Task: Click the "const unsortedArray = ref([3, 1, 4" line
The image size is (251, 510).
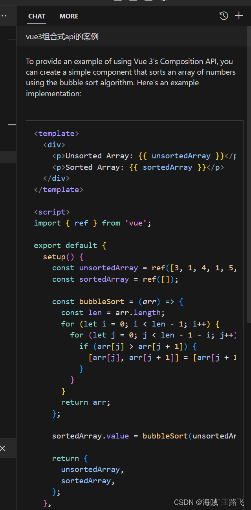Action: pos(144,268)
